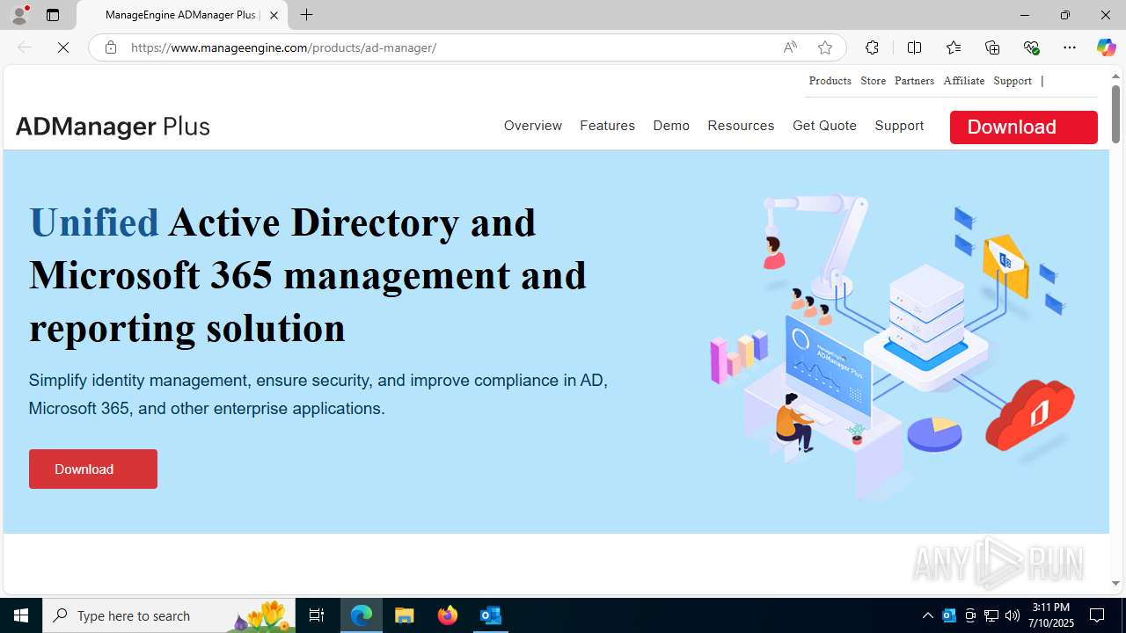Click the large red Download header button
The width and height of the screenshot is (1126, 633).
[x=1023, y=127]
